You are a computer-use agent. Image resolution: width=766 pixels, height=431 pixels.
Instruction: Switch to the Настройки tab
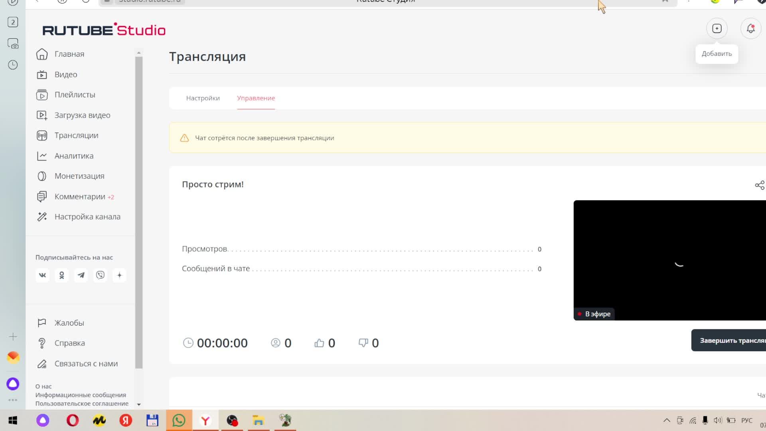(x=203, y=98)
